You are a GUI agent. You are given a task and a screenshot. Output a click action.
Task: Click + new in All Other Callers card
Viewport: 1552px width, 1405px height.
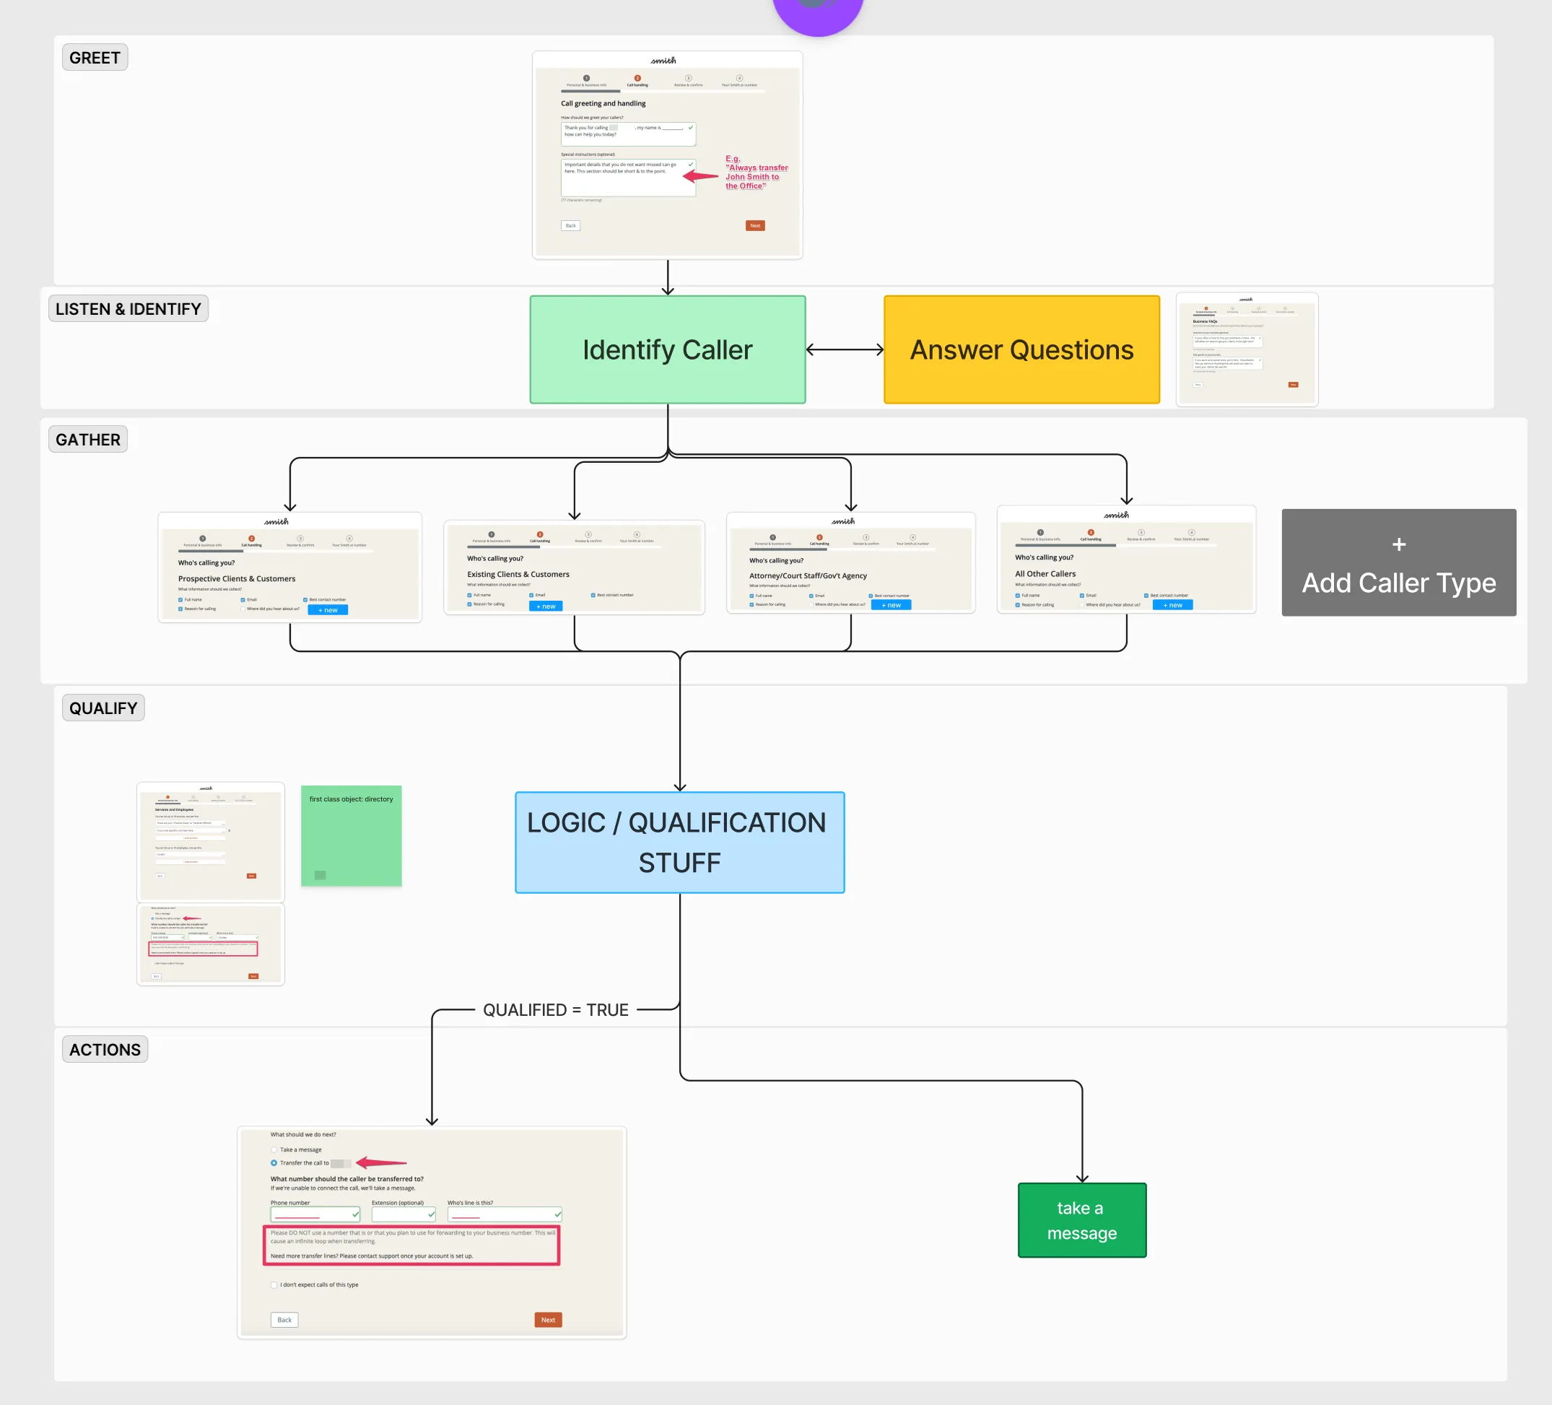(1172, 605)
